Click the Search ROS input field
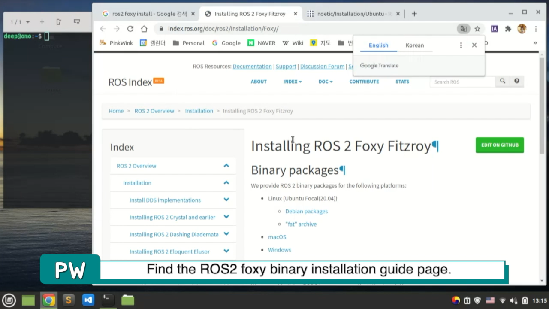Image resolution: width=549 pixels, height=309 pixels. (x=462, y=82)
